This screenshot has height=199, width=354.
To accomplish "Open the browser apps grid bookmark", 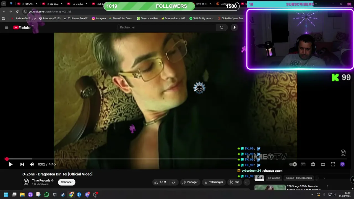I will click(x=4, y=19).
